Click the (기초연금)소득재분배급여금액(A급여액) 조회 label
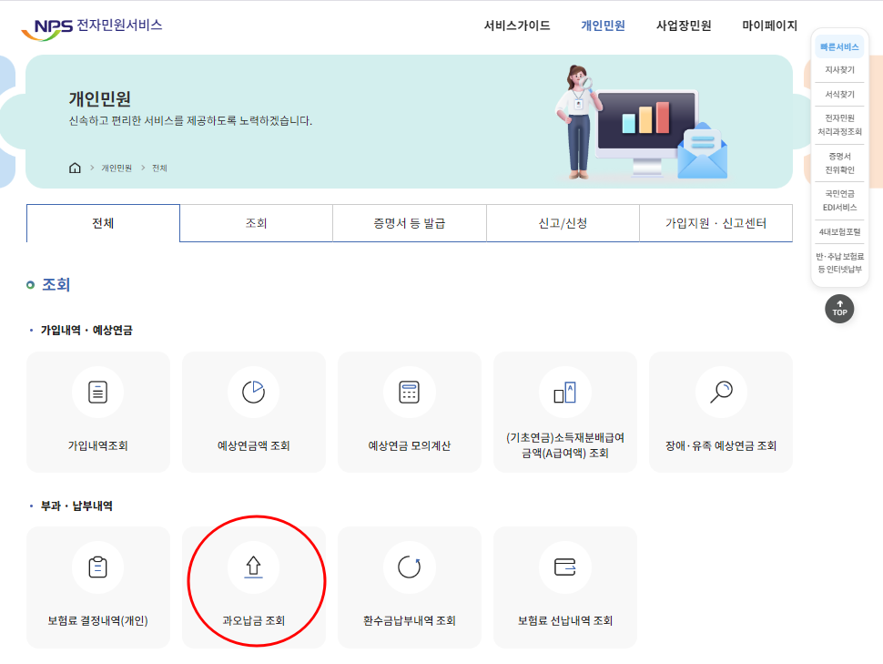The image size is (883, 664). [564, 445]
